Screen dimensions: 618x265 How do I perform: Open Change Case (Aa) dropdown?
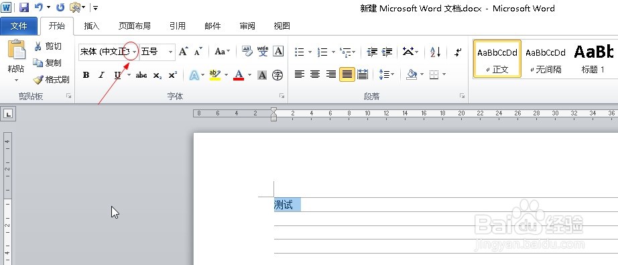[223, 52]
